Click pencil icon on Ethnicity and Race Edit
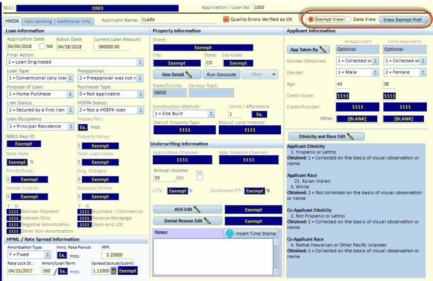This screenshot has height=281, width=433. (350, 136)
